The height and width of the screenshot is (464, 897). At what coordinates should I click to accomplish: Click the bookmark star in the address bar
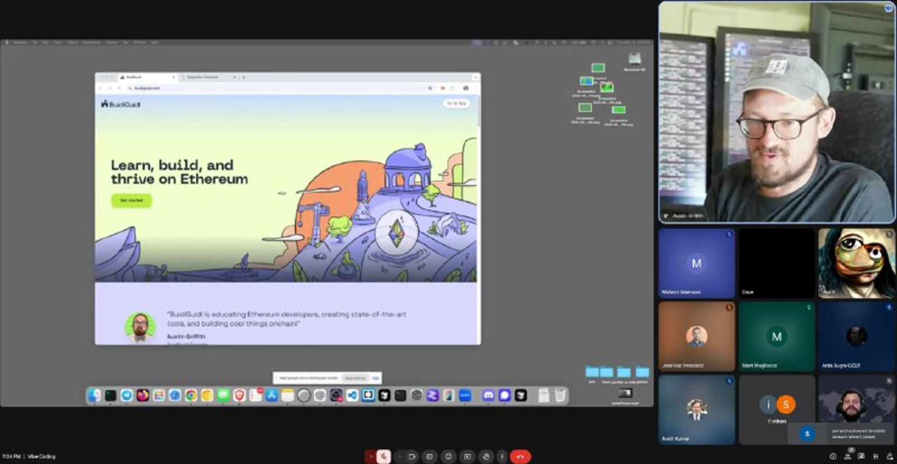430,88
